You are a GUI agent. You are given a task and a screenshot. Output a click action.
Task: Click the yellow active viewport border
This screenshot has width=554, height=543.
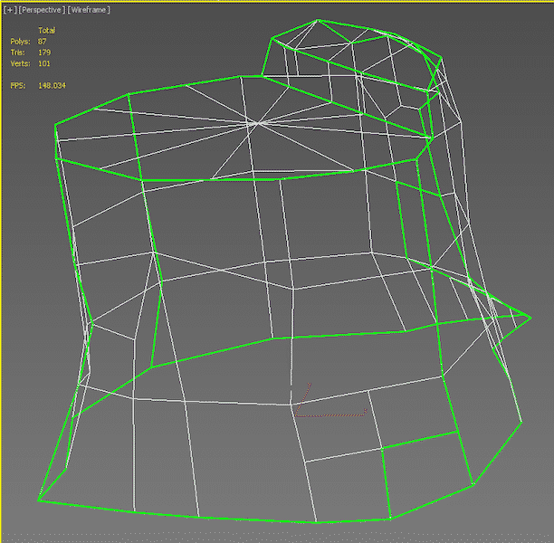pos(2,271)
